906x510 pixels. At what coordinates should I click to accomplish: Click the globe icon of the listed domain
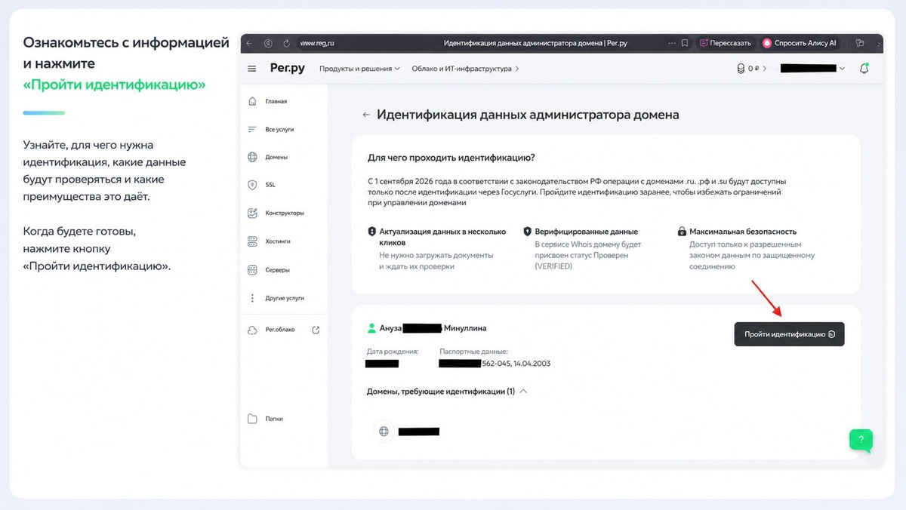pos(384,432)
